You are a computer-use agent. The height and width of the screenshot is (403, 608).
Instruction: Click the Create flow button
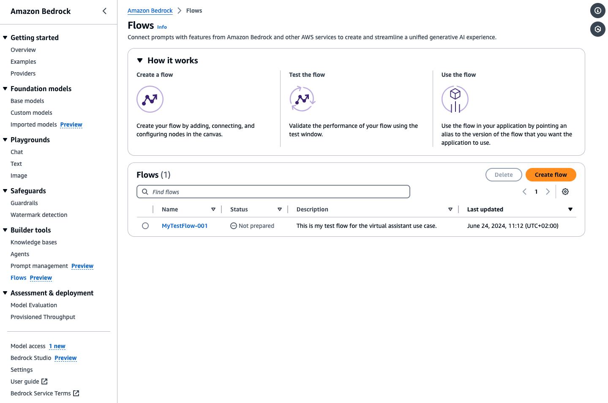coord(551,175)
